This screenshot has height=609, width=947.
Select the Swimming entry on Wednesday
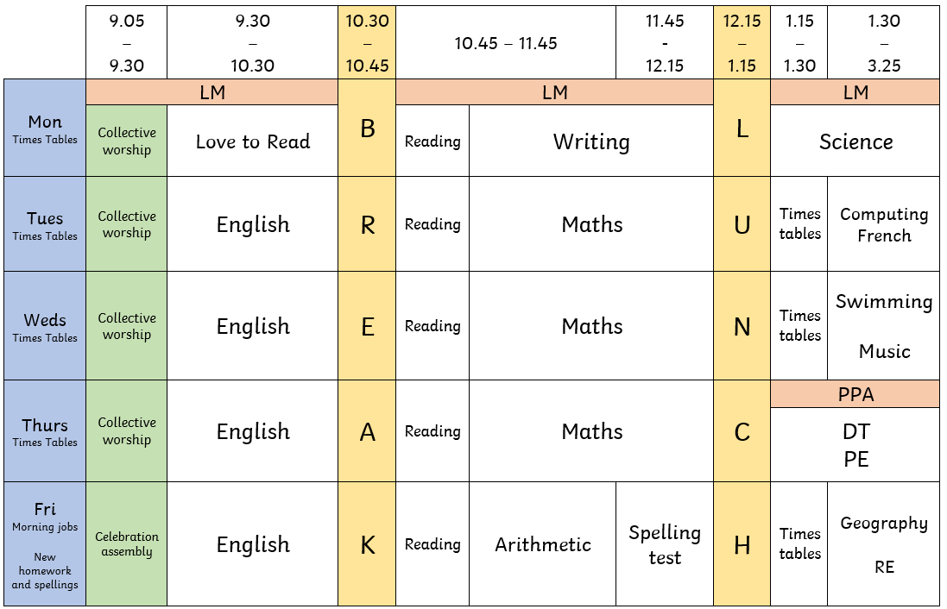884,301
